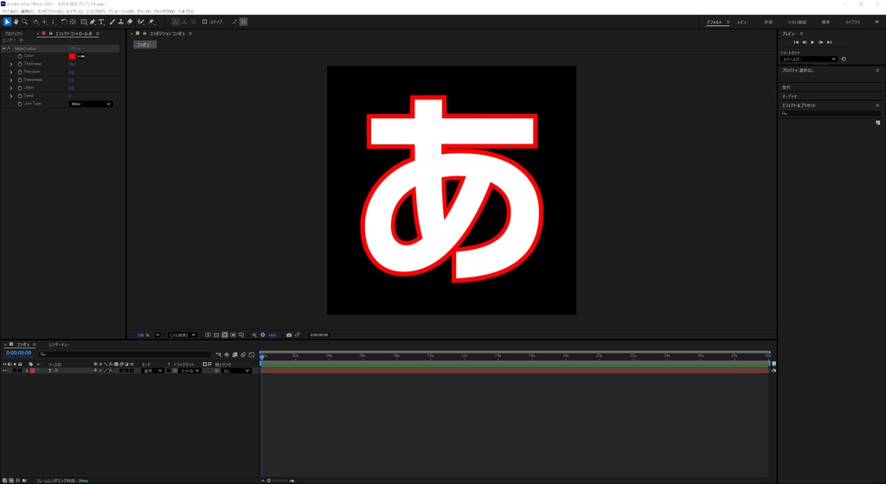Collapse the MiterOutline effect group
Viewport: 886px width, 484px height.
4,48
